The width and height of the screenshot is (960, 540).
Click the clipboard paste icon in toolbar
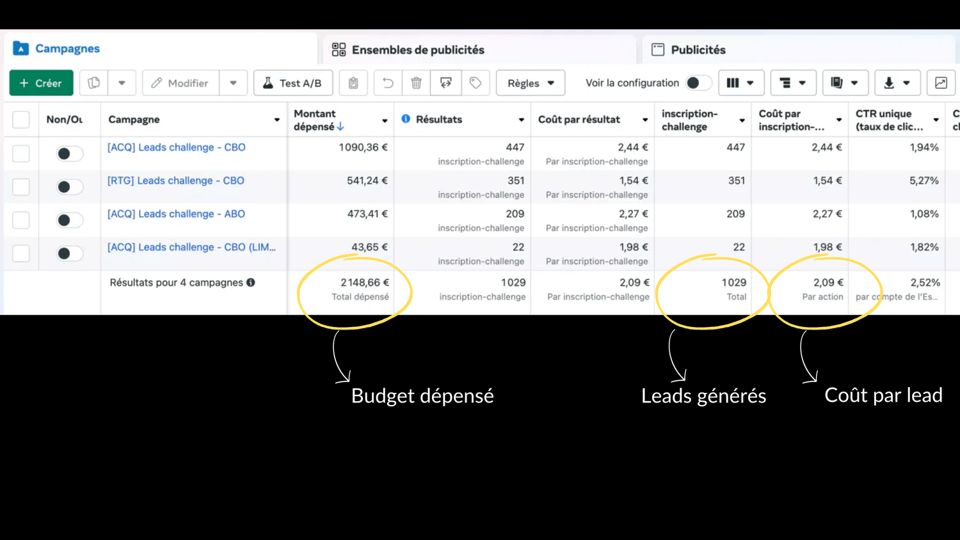point(353,83)
